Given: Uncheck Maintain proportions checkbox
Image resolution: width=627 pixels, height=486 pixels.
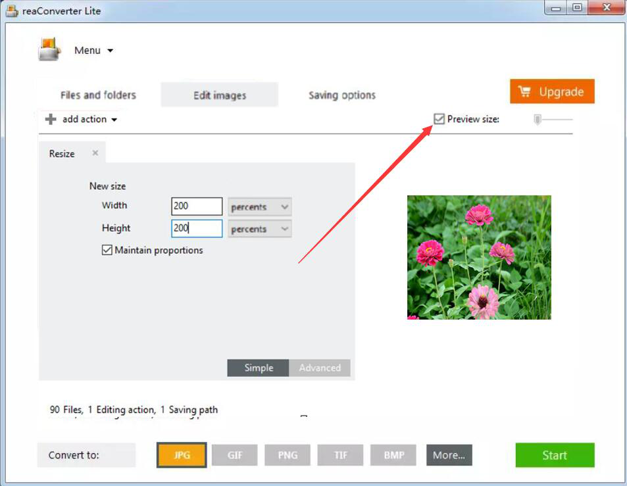Looking at the screenshot, I should [107, 250].
